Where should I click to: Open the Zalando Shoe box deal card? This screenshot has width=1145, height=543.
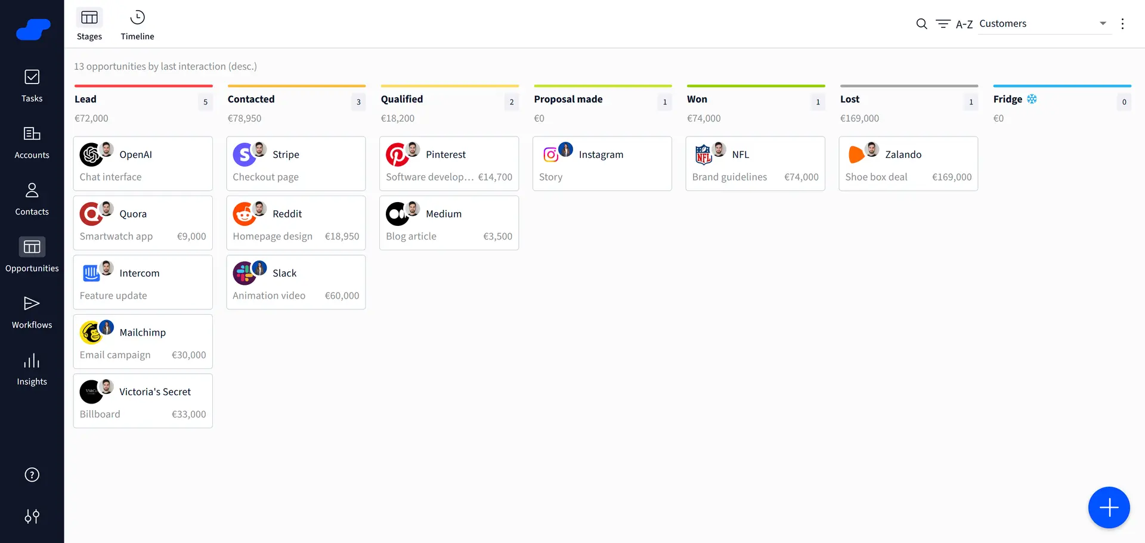pos(908,164)
